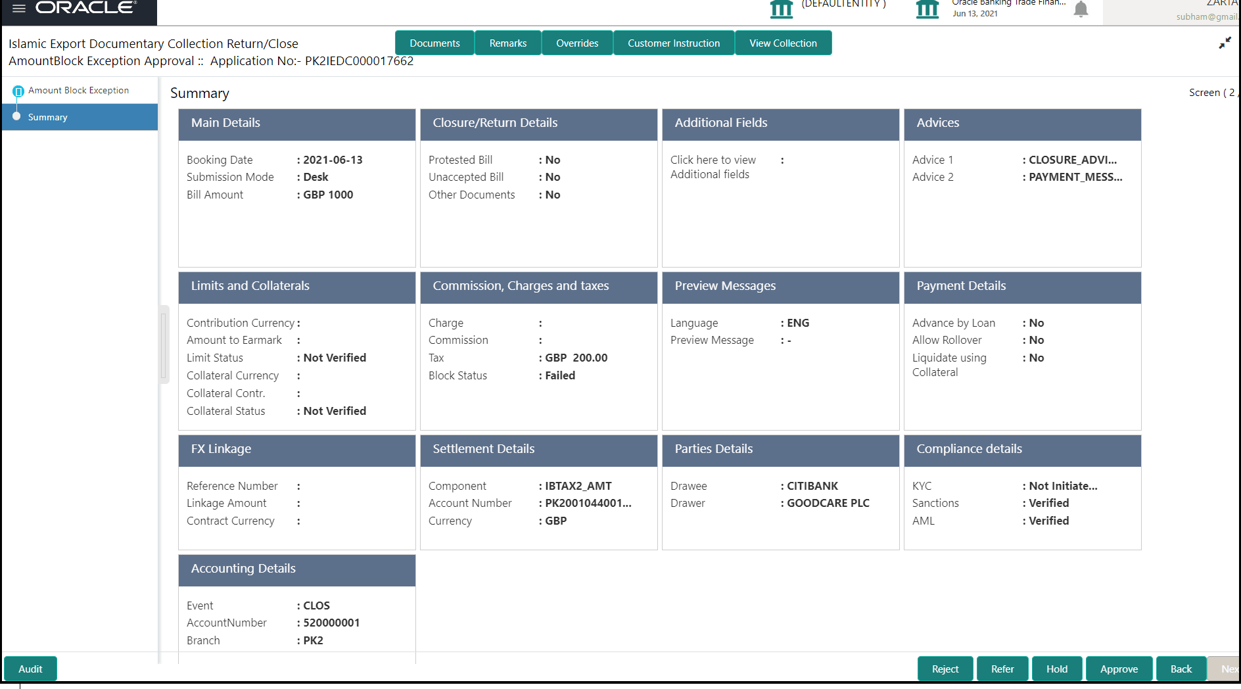The image size is (1241, 689).
Task: Open the Overrides panel
Action: 576,42
